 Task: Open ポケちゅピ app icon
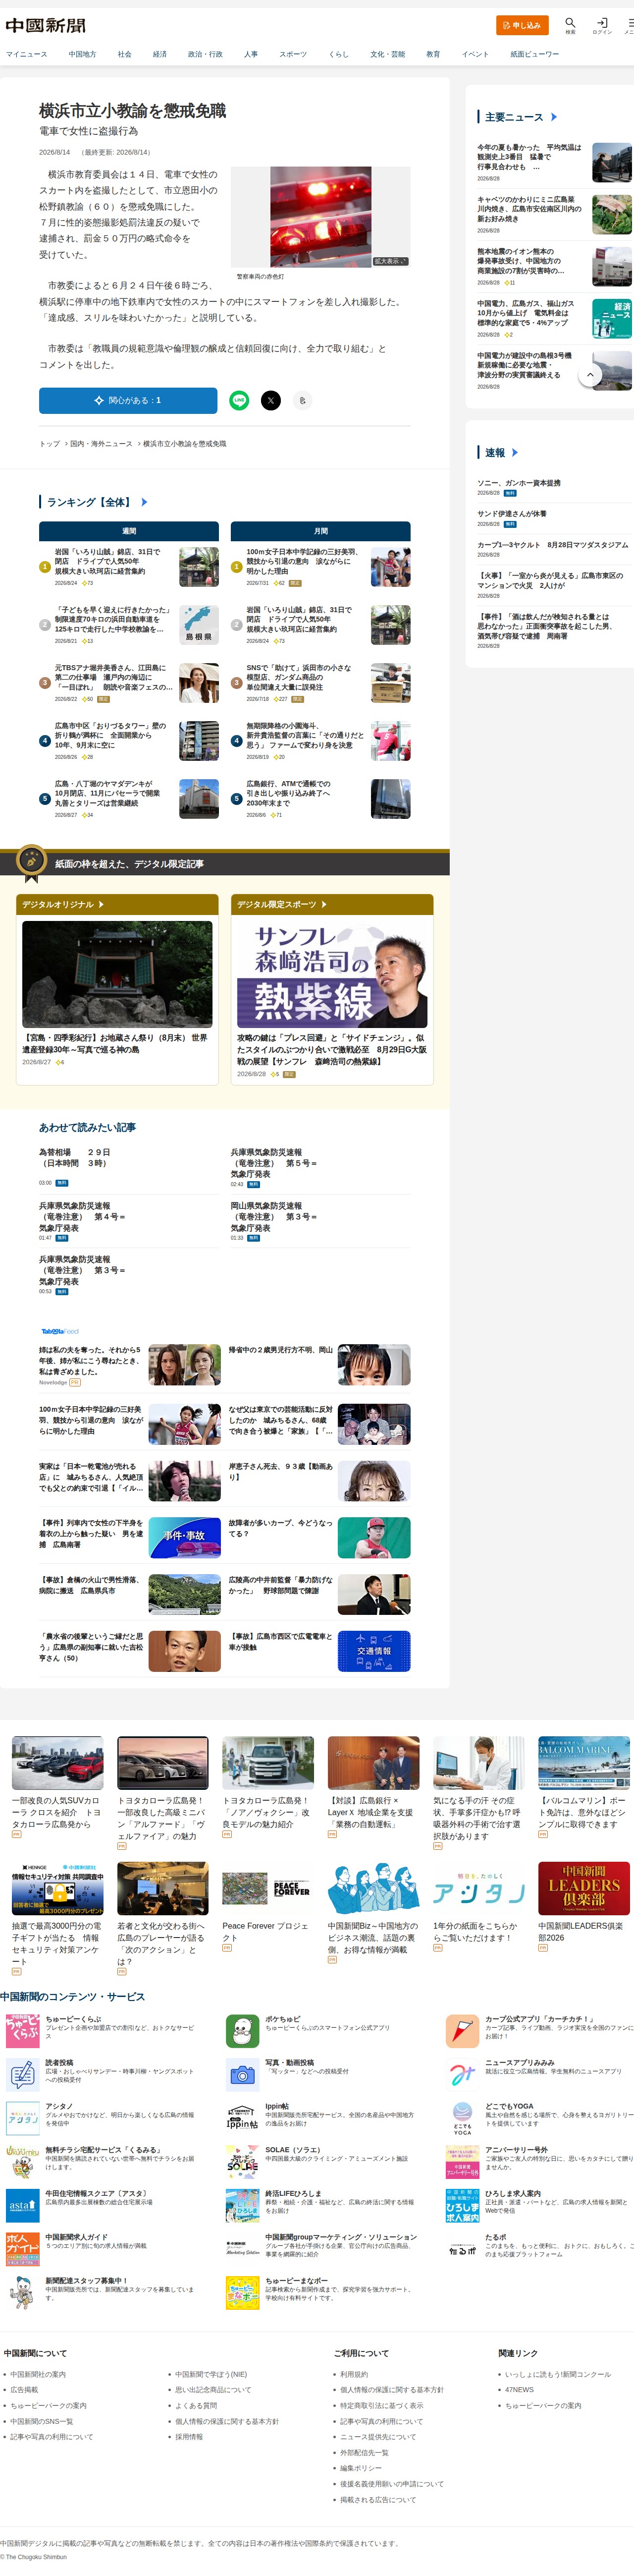pos(242,2031)
